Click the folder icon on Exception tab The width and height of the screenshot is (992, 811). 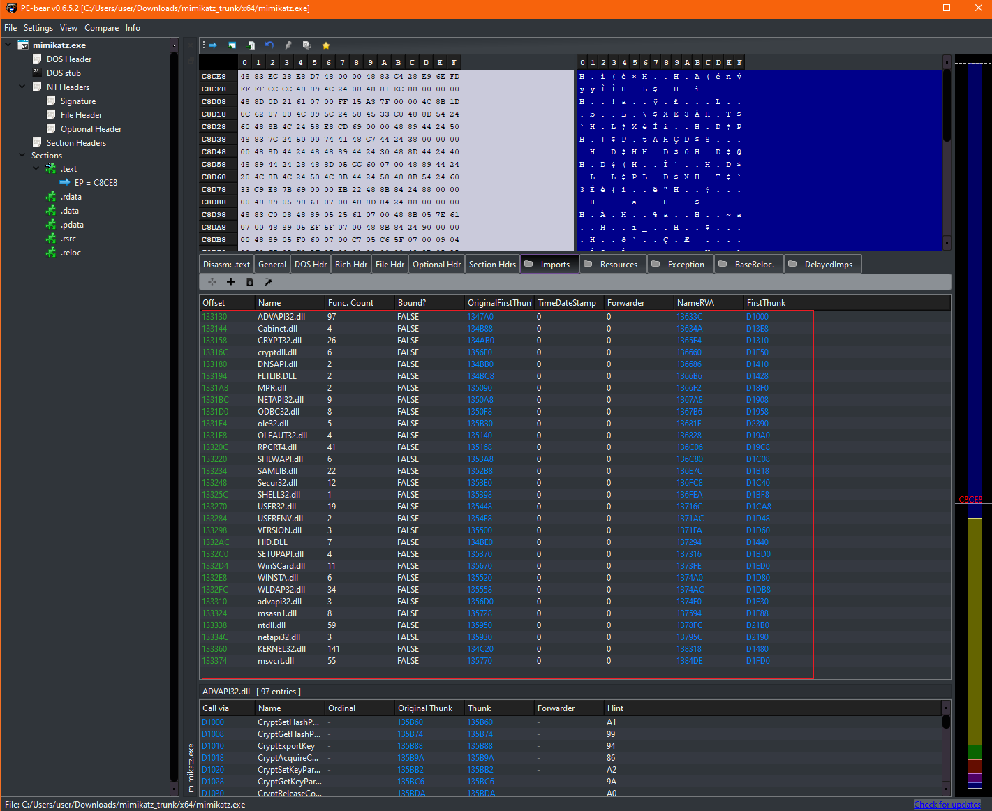coord(656,264)
